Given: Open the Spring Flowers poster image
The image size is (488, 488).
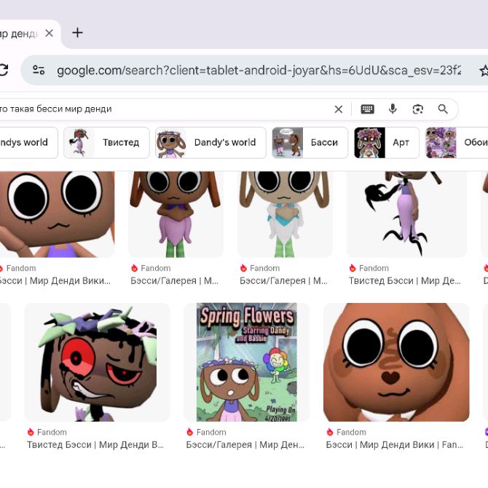Looking at the screenshot, I should click(246, 362).
